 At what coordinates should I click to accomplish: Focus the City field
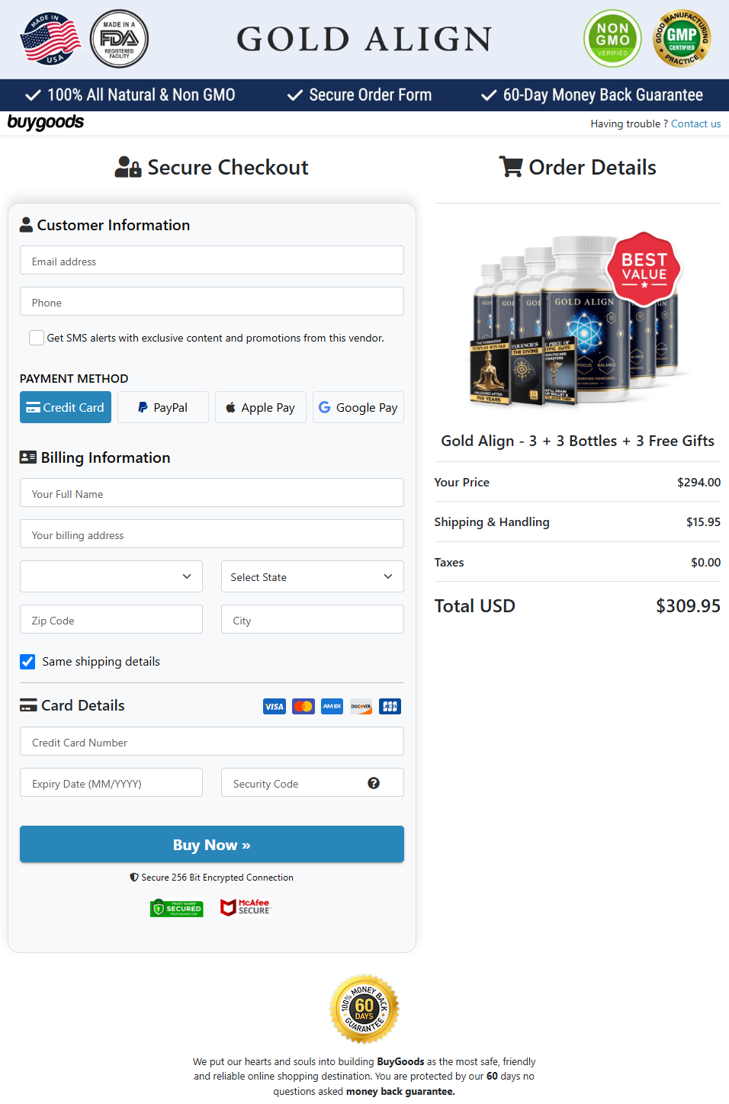point(313,619)
